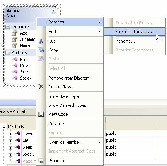Open the Add submenu

[x=70, y=32]
